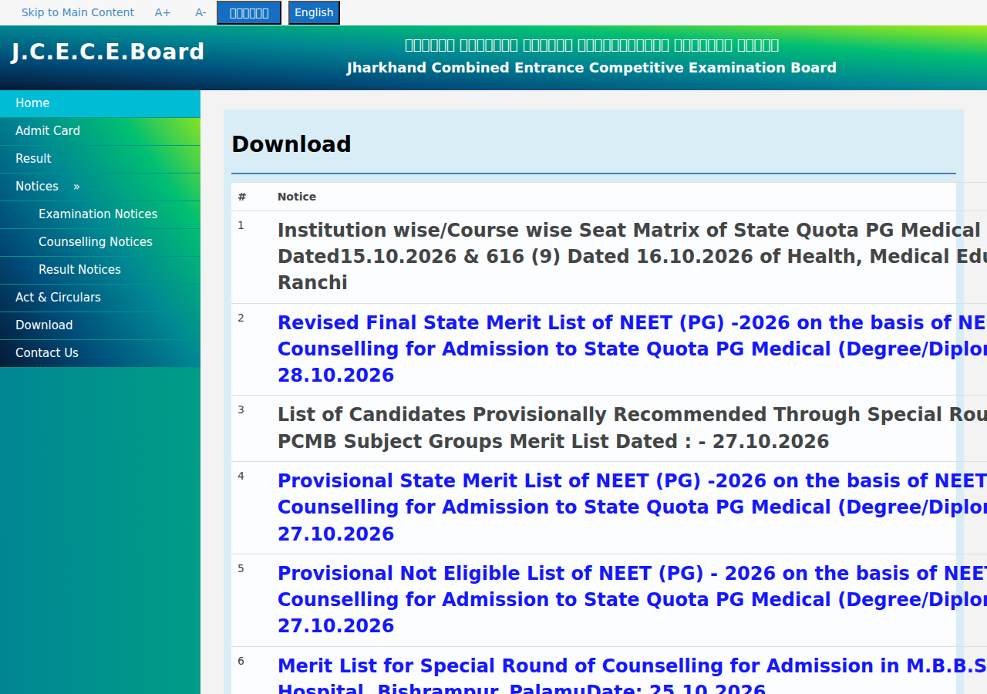Select Institution wise Seat Matrix notice text
The width and height of the screenshot is (987, 694).
click(632, 257)
